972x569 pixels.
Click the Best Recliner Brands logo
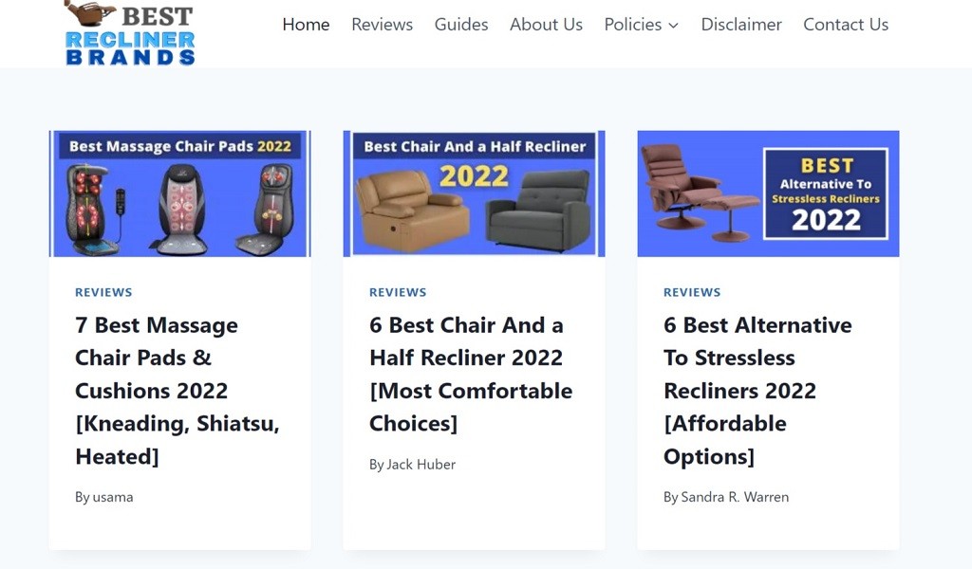130,33
